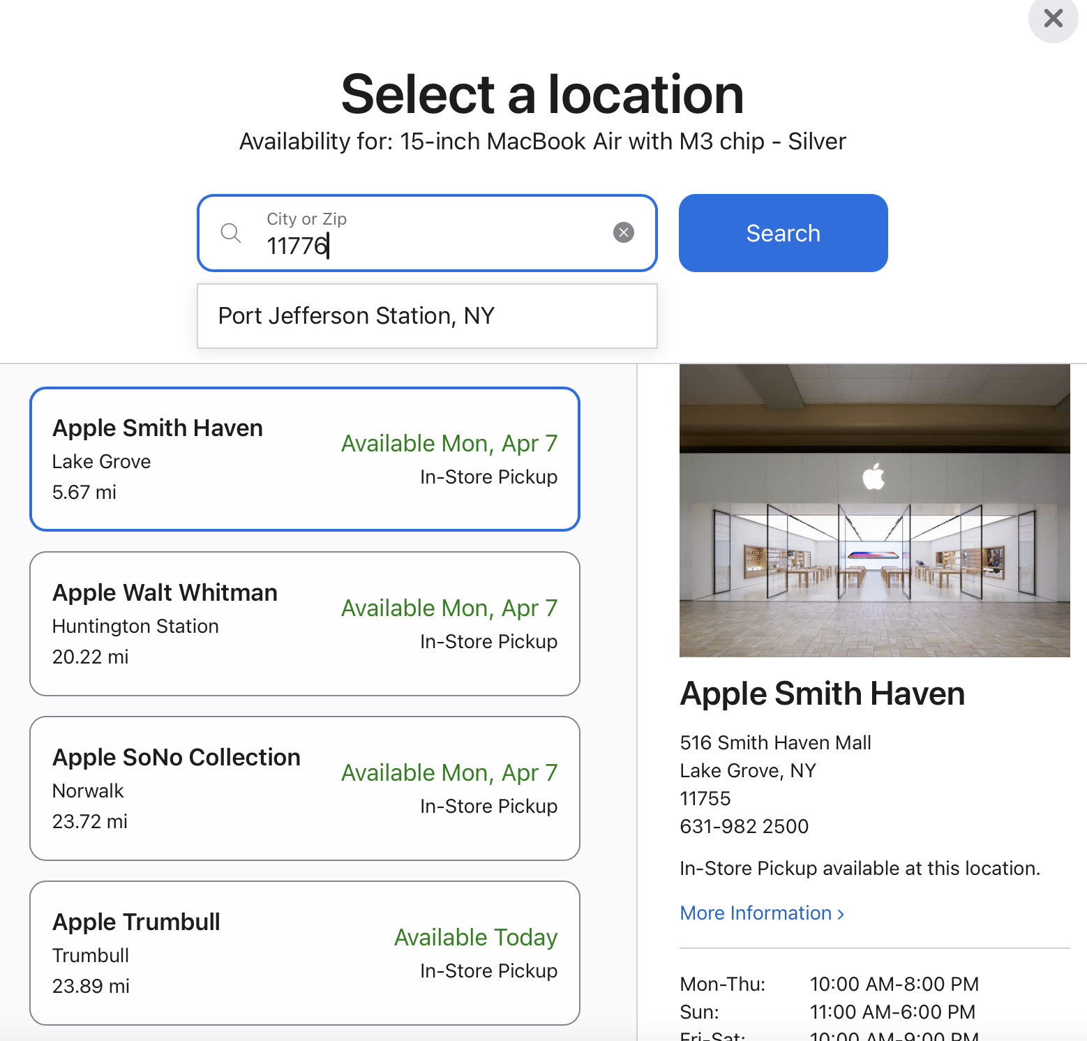Click the More Information chevron arrow

point(841,914)
